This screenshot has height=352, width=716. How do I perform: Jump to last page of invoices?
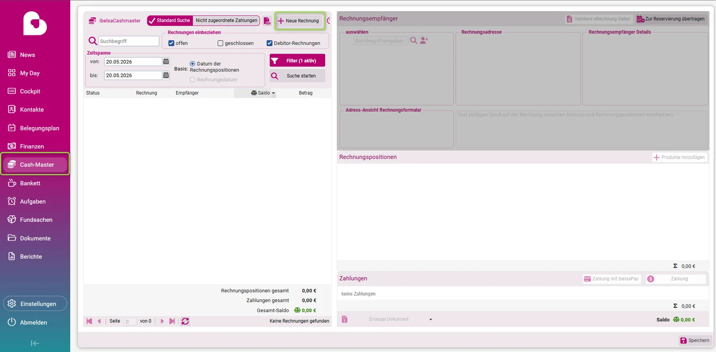(x=172, y=321)
